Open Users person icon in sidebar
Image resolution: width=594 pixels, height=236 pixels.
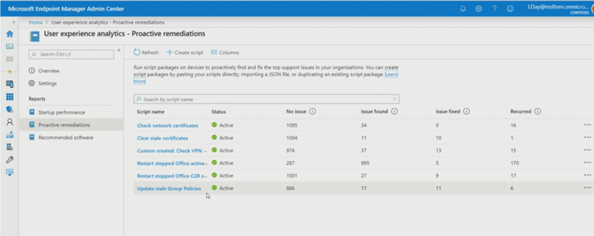click(10, 122)
